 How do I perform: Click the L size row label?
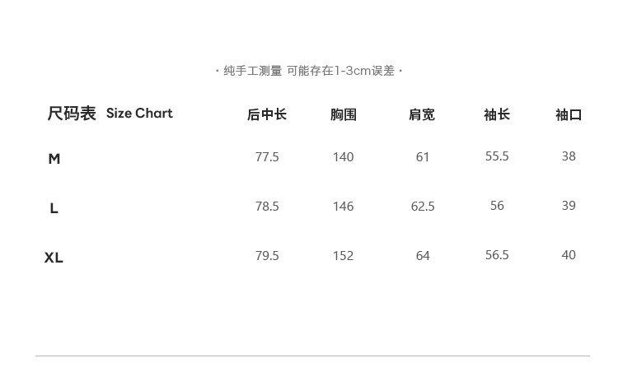click(x=54, y=208)
